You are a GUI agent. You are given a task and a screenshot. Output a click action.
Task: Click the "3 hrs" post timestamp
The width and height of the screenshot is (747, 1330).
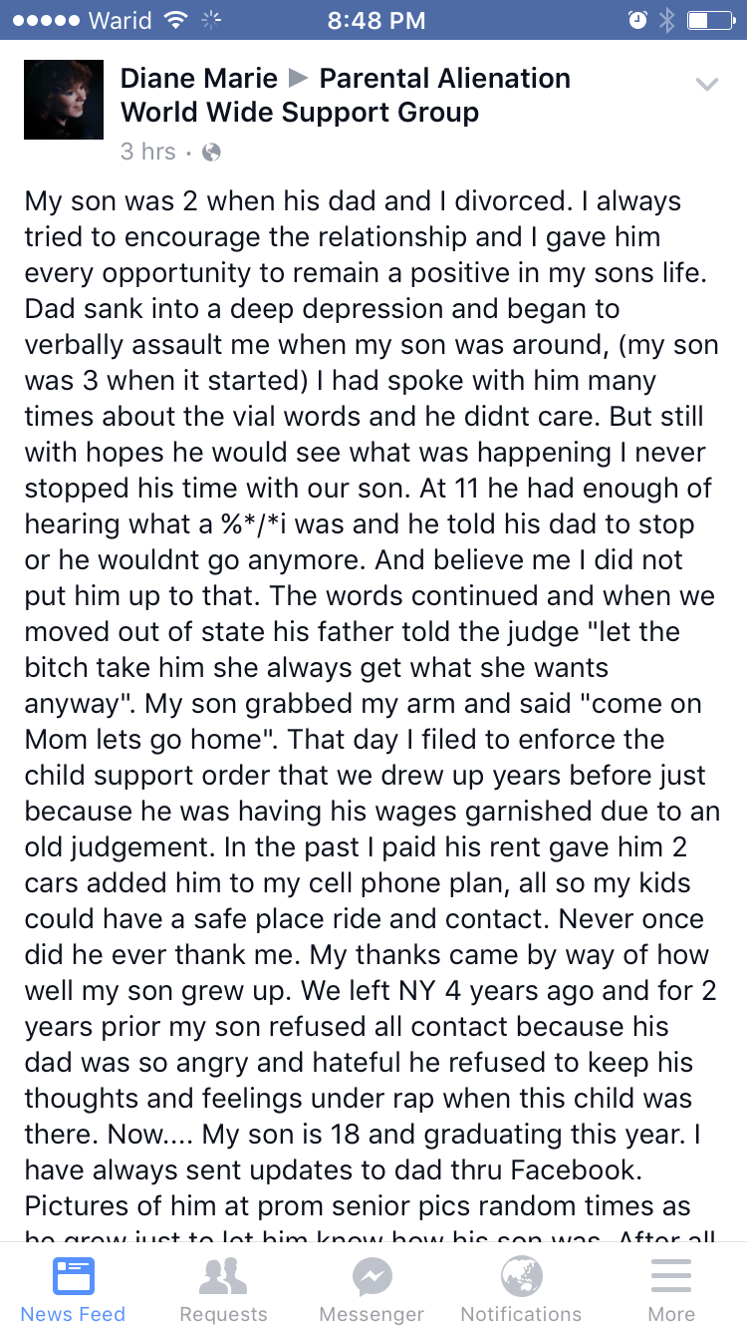[x=147, y=153]
